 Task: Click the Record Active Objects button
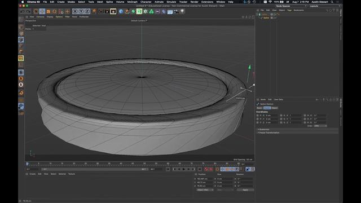[206, 169]
